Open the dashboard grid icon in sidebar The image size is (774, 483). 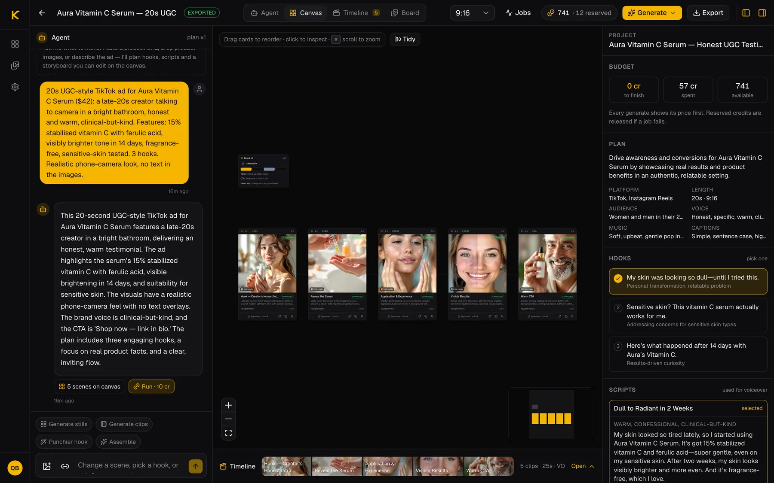click(15, 44)
